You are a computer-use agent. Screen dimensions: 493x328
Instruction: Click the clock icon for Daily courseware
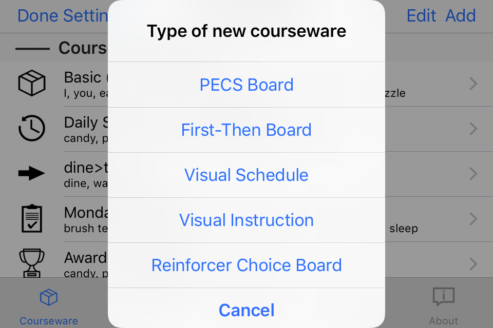pos(32,128)
